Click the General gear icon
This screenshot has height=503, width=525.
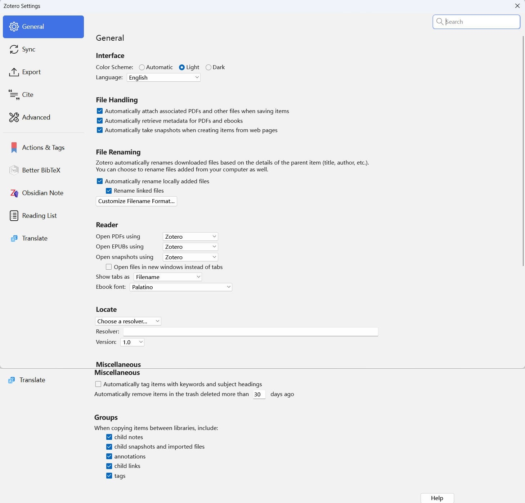pyautogui.click(x=14, y=27)
